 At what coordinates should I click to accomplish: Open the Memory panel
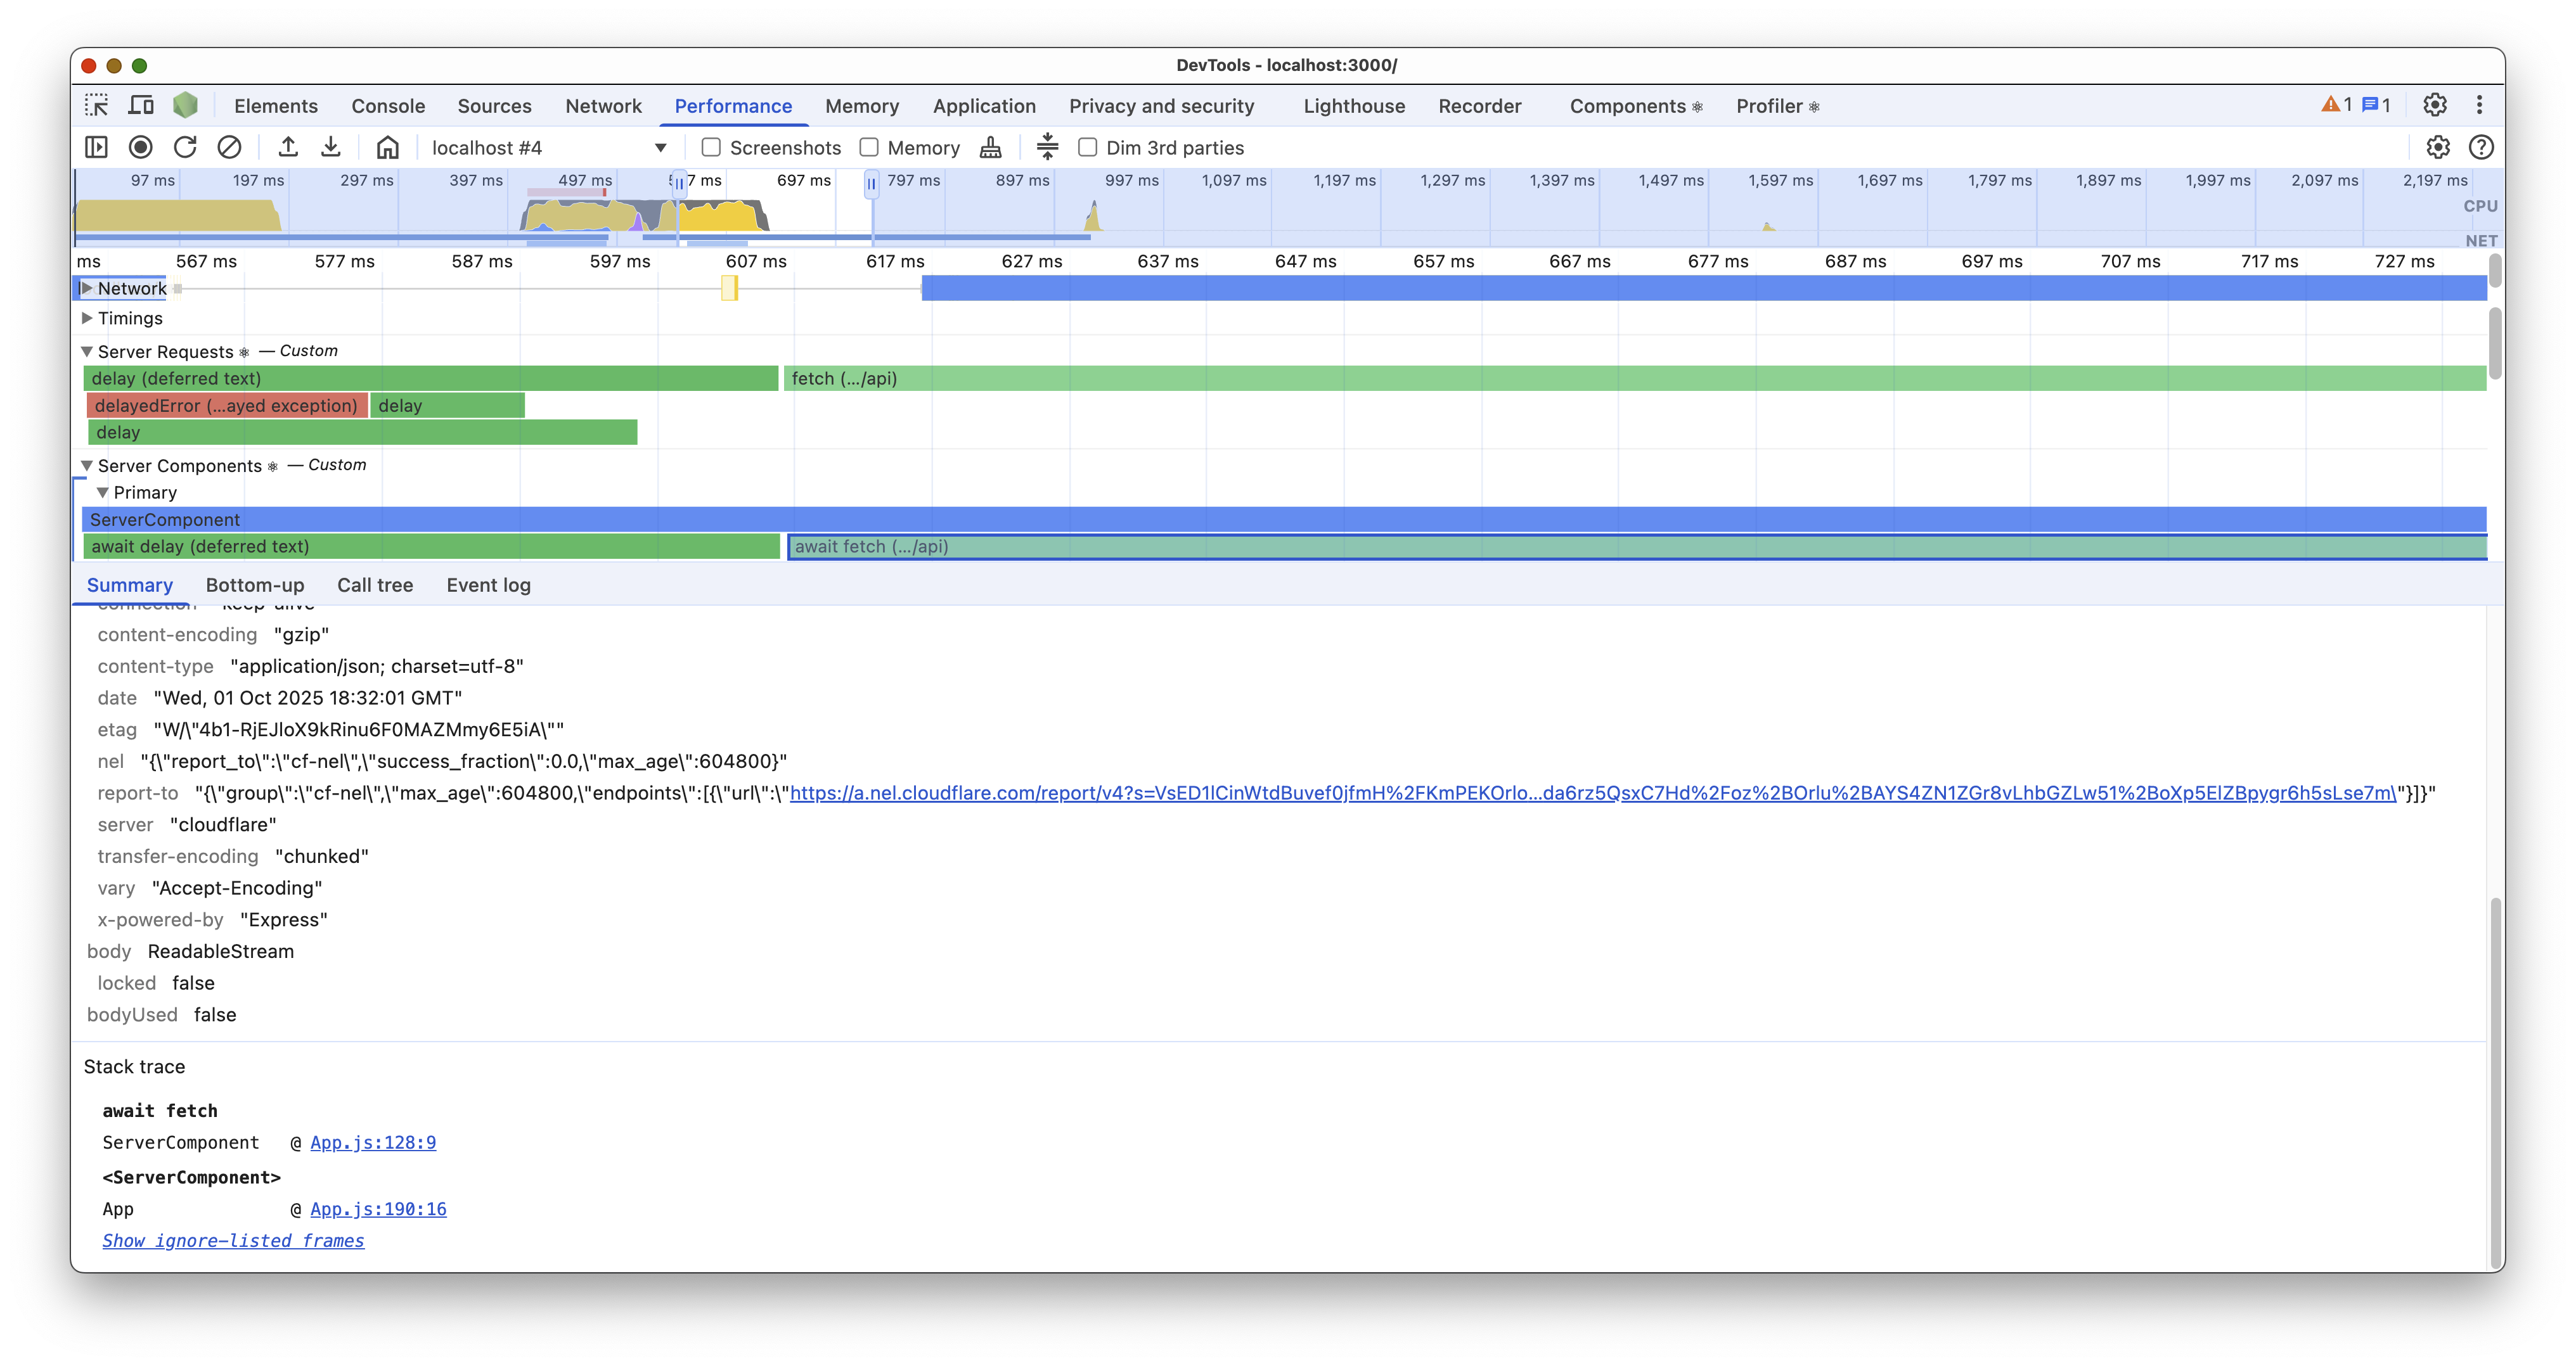(862, 105)
